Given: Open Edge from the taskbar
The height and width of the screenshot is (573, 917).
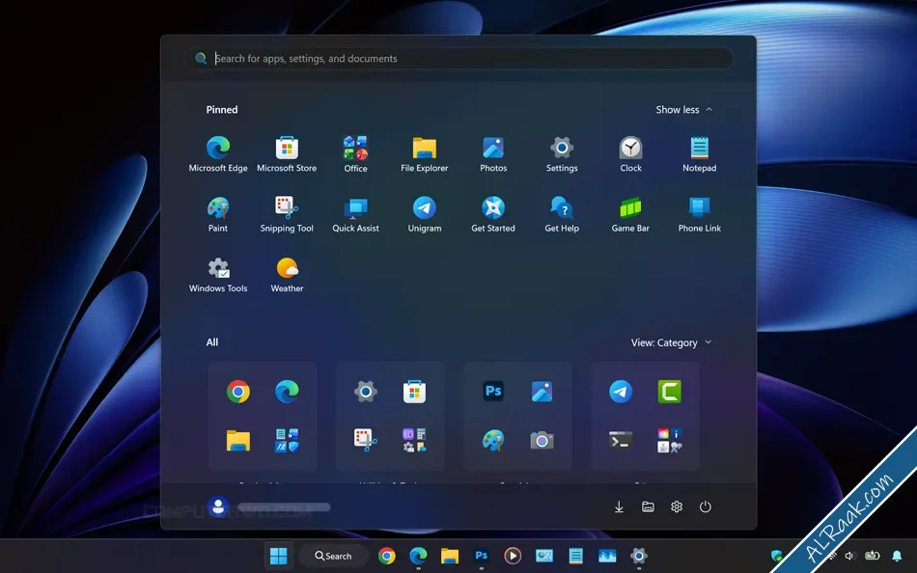Looking at the screenshot, I should click(418, 556).
